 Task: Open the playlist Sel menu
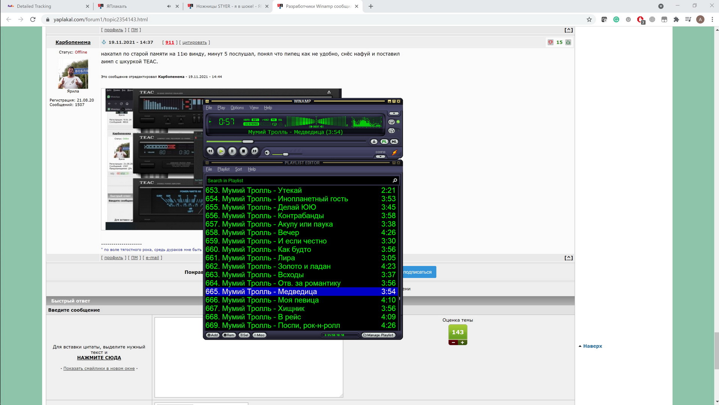click(x=244, y=335)
